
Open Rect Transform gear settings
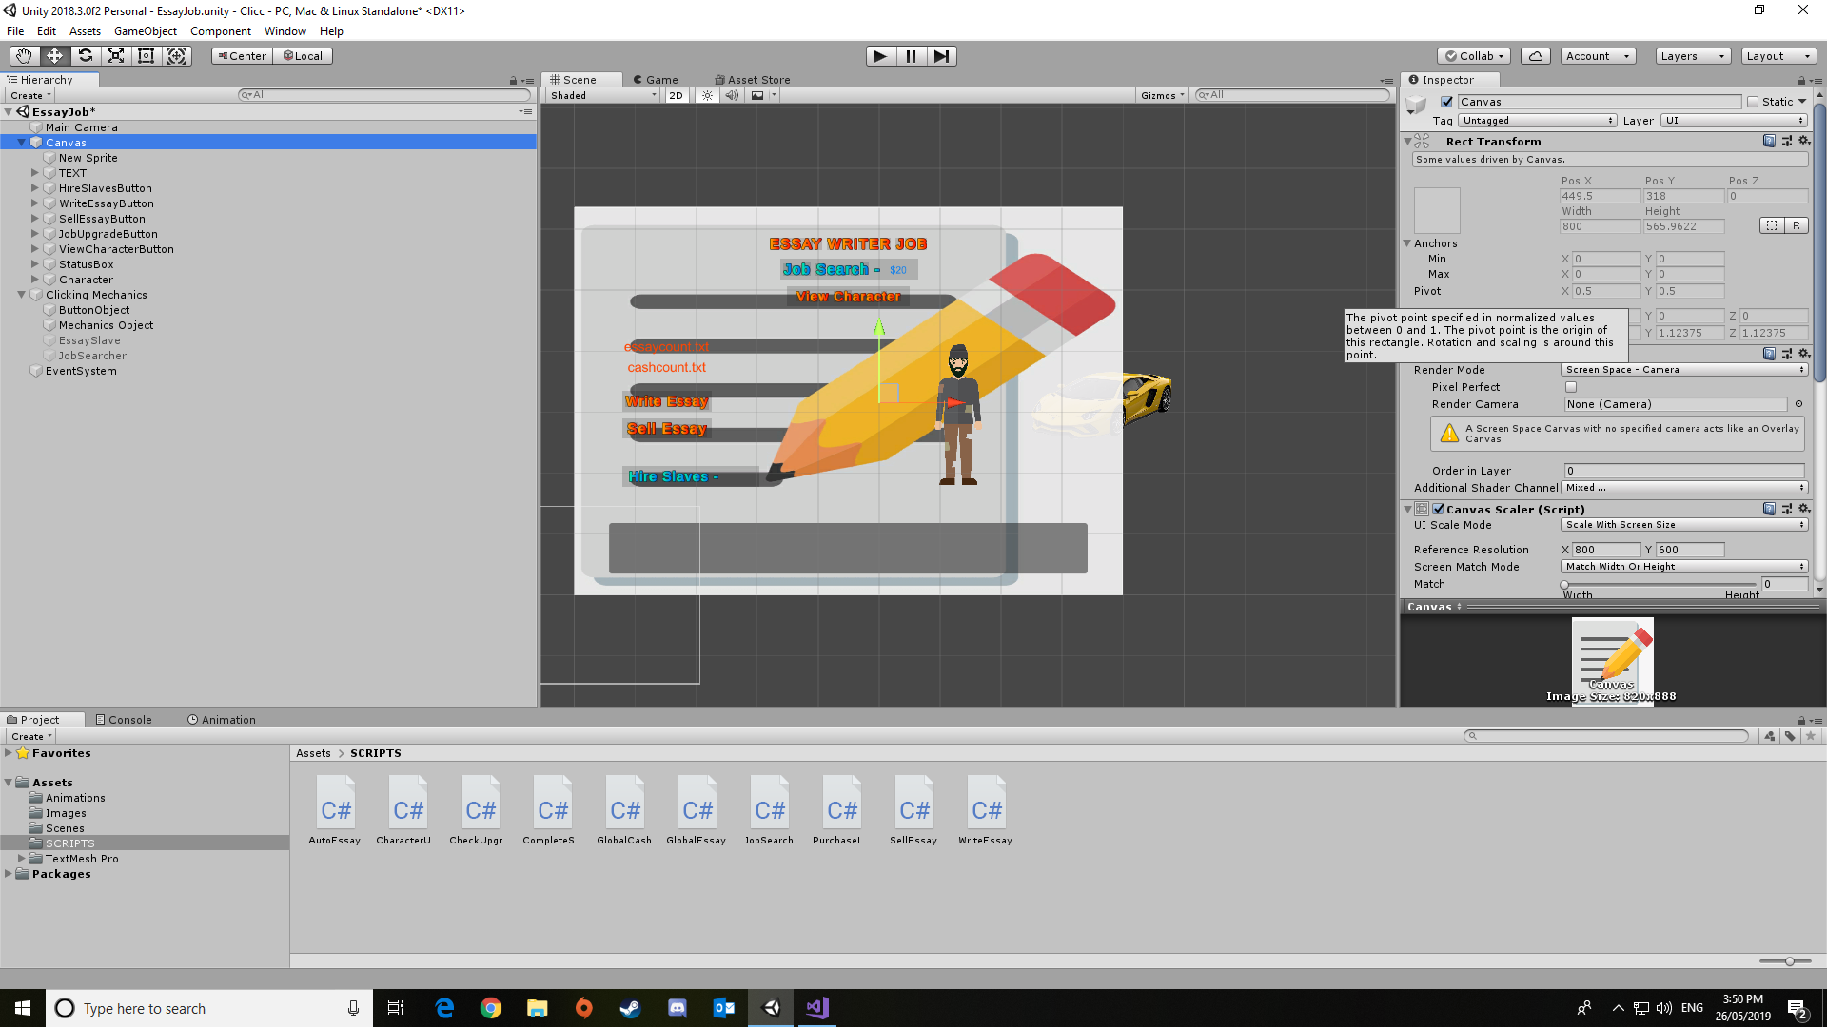(x=1803, y=141)
